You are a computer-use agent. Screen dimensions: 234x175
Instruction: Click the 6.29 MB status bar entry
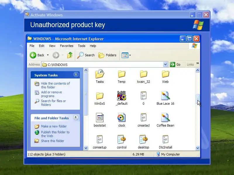(x=138, y=154)
